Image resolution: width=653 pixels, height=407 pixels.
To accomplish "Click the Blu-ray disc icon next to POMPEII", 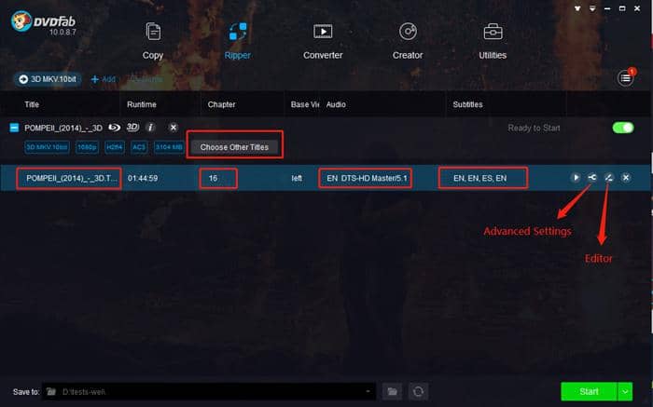I will (x=114, y=128).
